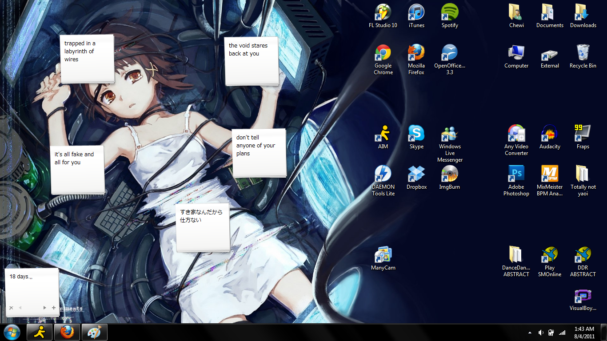Open OpenOffice 3.3 shortcut
This screenshot has width=607, height=341.
[450, 59]
